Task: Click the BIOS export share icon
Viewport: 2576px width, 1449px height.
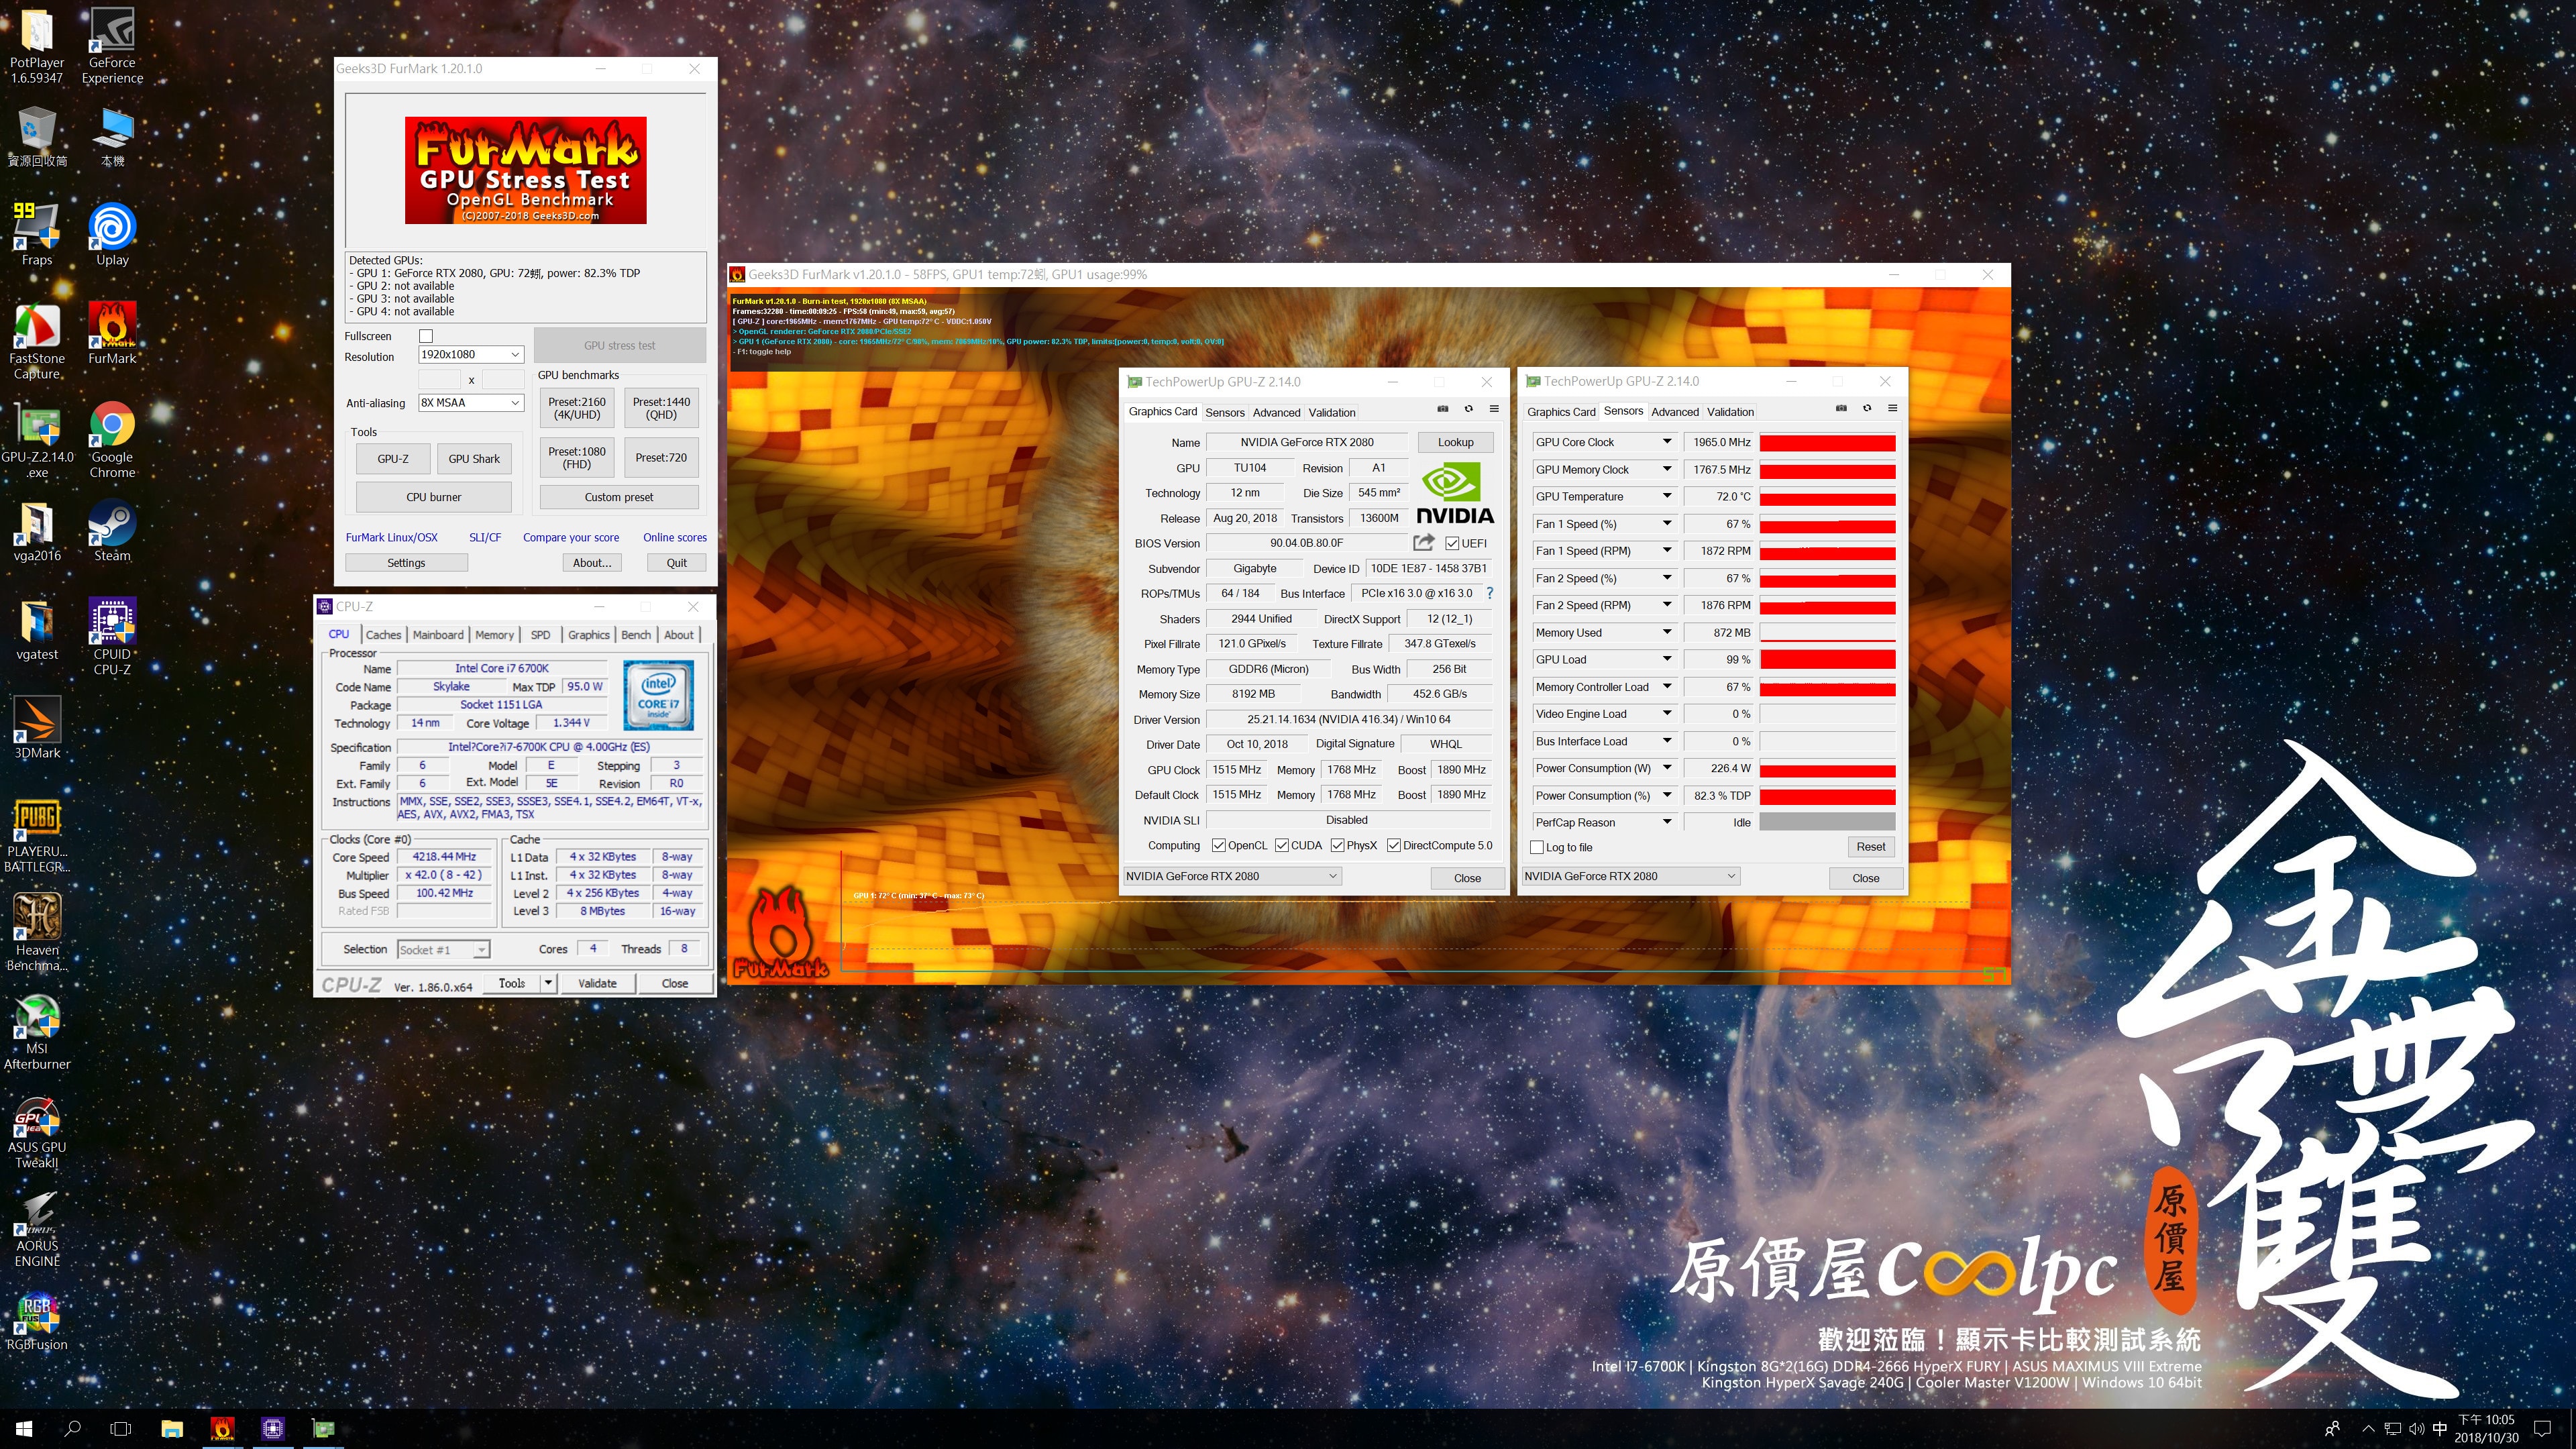Action: tap(1423, 543)
